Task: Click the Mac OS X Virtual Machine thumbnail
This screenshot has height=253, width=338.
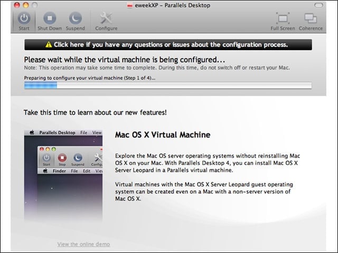Action: pos(63,176)
